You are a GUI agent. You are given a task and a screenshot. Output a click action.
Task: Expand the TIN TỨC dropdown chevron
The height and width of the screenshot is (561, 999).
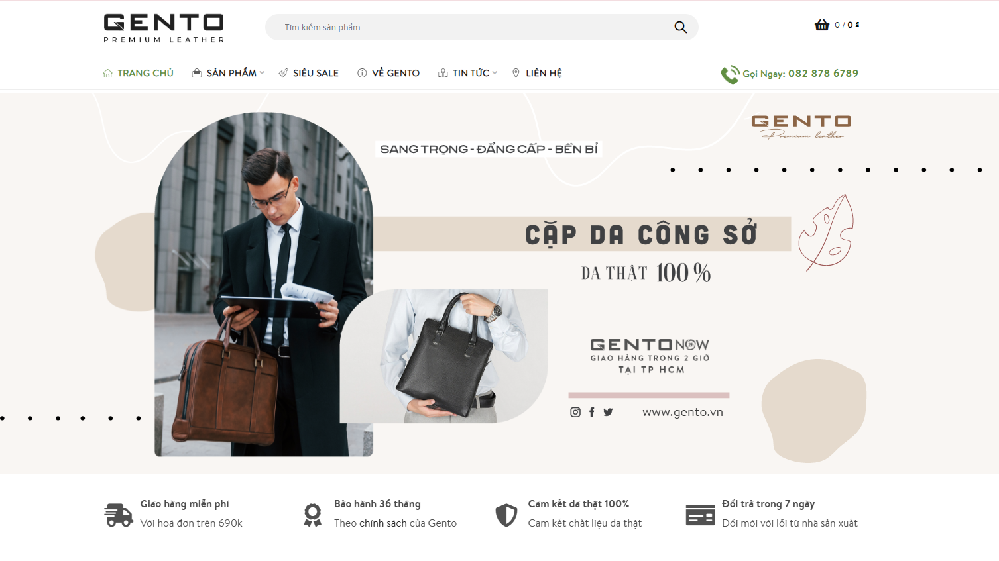pyautogui.click(x=495, y=73)
